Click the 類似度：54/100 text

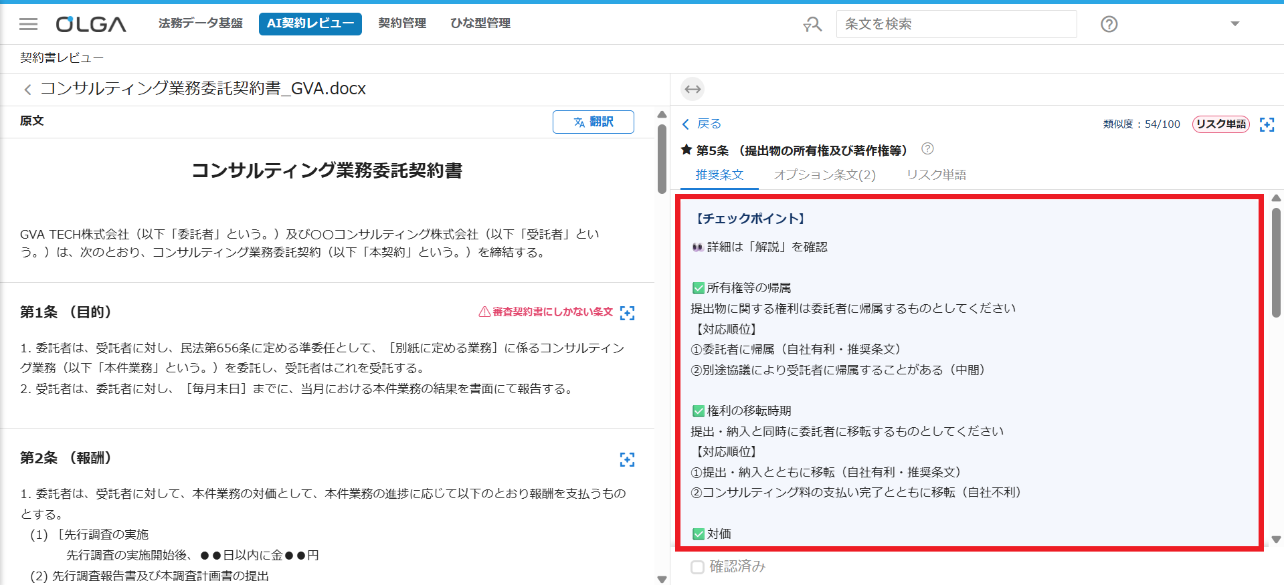click(x=1141, y=124)
